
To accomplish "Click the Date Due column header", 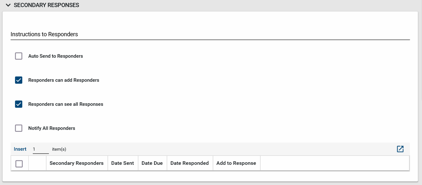I will click(x=152, y=163).
